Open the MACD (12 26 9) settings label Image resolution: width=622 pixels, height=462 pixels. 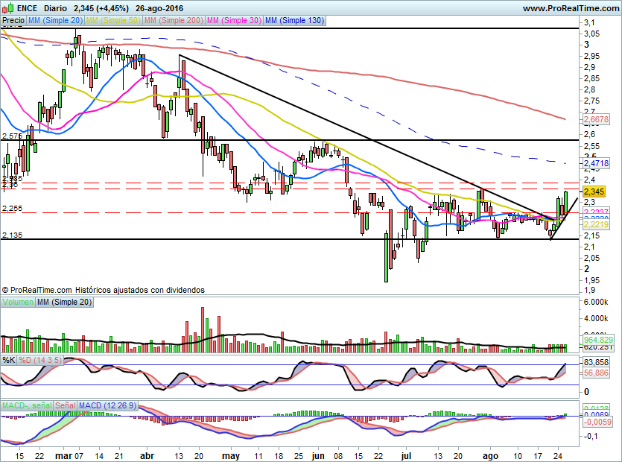pos(107,405)
